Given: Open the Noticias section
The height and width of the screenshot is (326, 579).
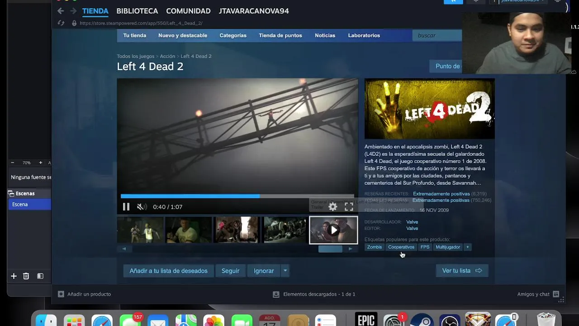Looking at the screenshot, I should pyautogui.click(x=325, y=35).
